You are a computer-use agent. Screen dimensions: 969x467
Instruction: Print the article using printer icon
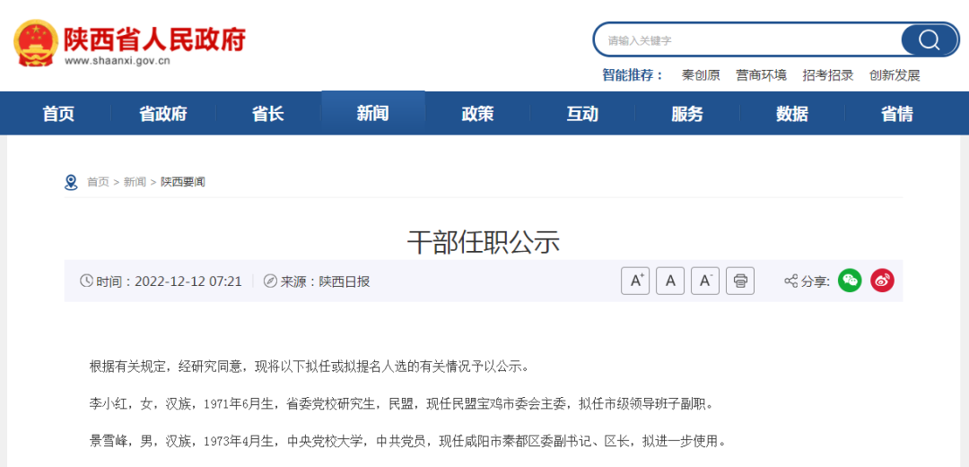[x=739, y=281]
